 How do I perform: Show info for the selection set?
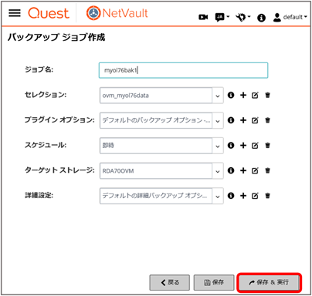click(x=231, y=95)
